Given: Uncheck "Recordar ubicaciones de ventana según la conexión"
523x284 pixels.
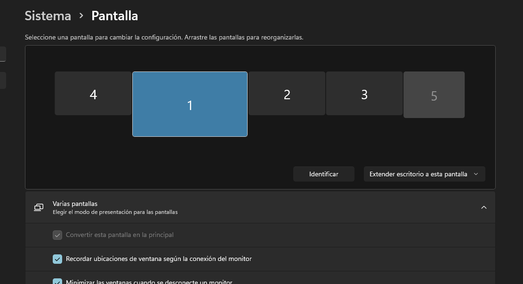Looking at the screenshot, I should pos(57,259).
